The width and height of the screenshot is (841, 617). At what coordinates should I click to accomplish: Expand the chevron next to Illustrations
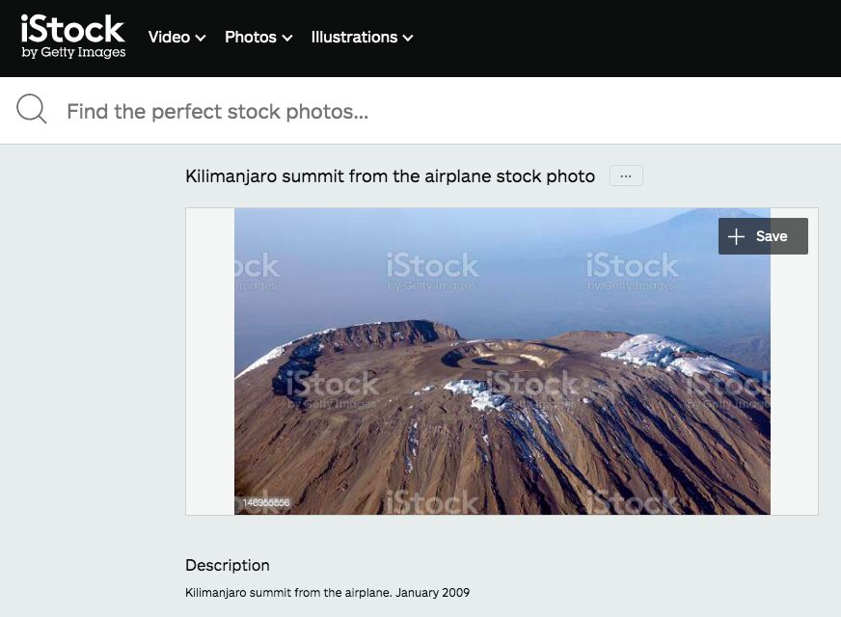pos(408,38)
